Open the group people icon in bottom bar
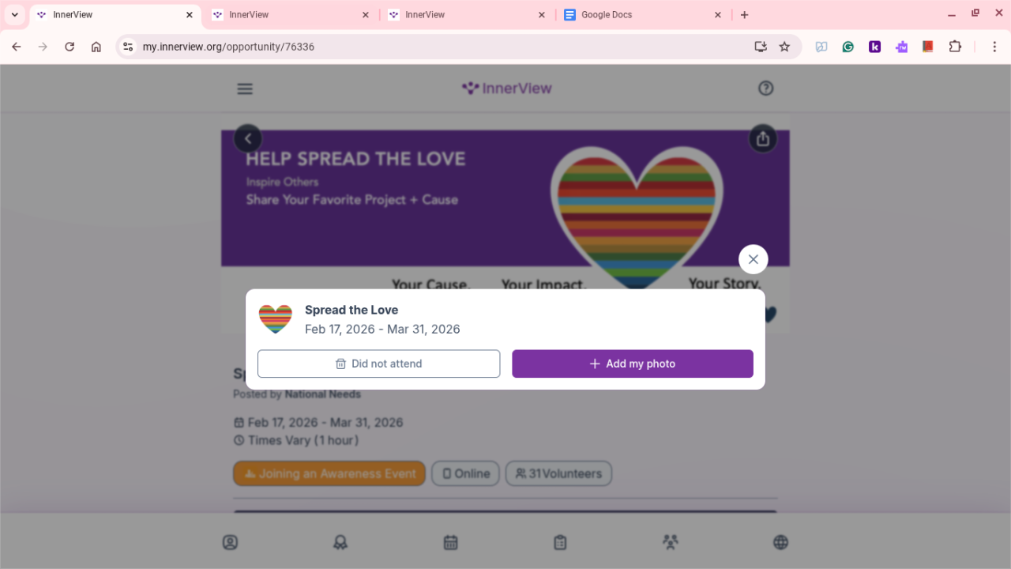This screenshot has width=1011, height=569. click(671, 542)
